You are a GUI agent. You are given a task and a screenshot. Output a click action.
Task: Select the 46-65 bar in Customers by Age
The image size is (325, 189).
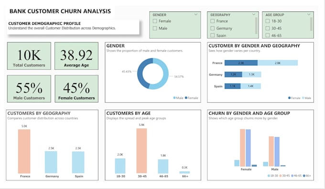[163, 167]
